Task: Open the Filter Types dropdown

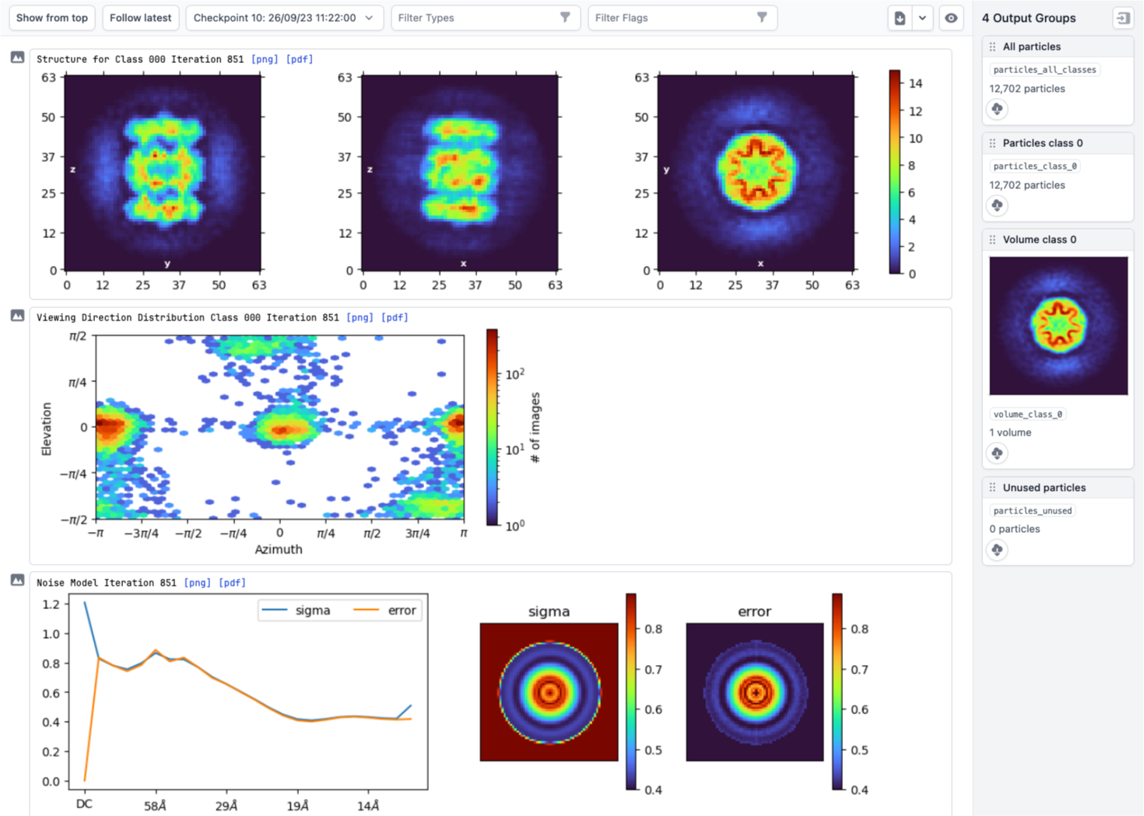Action: click(485, 18)
